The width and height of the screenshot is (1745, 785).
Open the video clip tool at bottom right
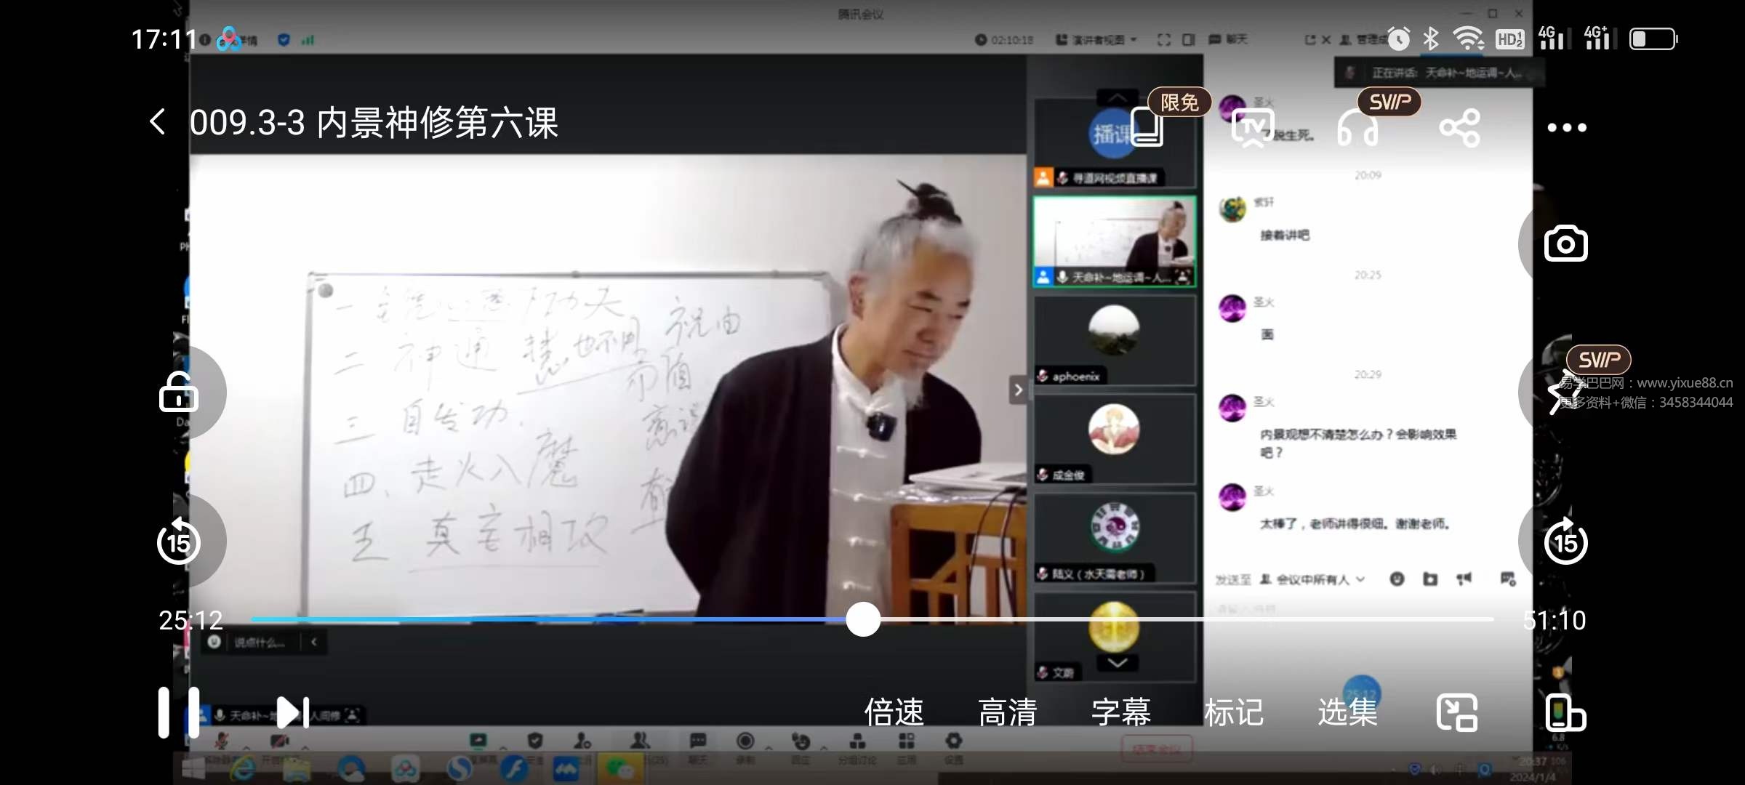tap(1565, 712)
